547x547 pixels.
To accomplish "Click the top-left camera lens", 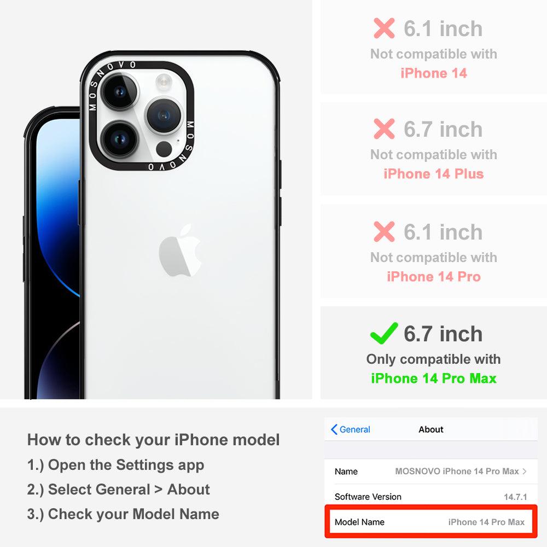I will [x=120, y=91].
